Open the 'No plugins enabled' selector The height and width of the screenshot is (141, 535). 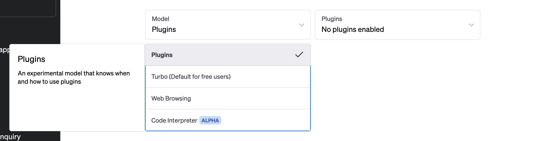[397, 25]
